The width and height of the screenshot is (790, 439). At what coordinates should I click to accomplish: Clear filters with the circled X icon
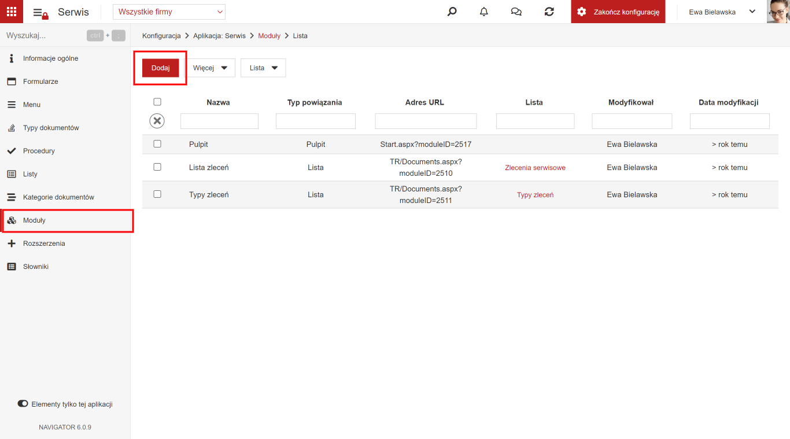[157, 121]
